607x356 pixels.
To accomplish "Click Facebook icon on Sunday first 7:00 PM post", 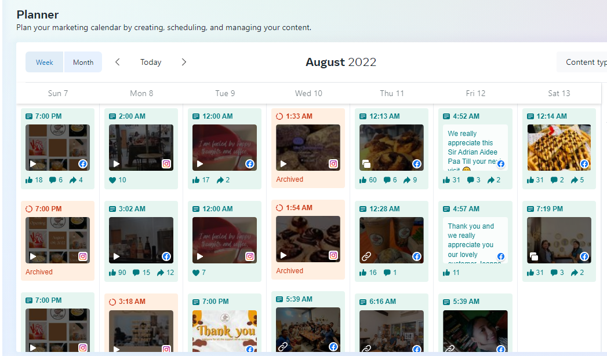I will [x=83, y=164].
